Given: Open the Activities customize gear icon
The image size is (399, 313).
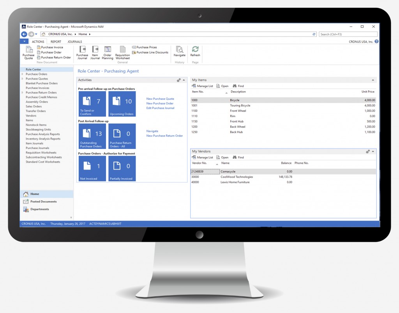Looking at the screenshot, I should click(178, 80).
